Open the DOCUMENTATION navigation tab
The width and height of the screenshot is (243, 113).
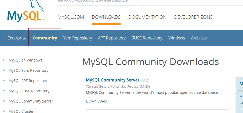click(x=147, y=17)
